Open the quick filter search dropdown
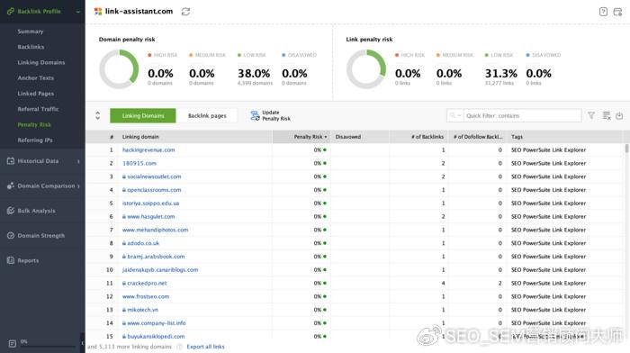This screenshot has height=353, width=630. tap(454, 115)
